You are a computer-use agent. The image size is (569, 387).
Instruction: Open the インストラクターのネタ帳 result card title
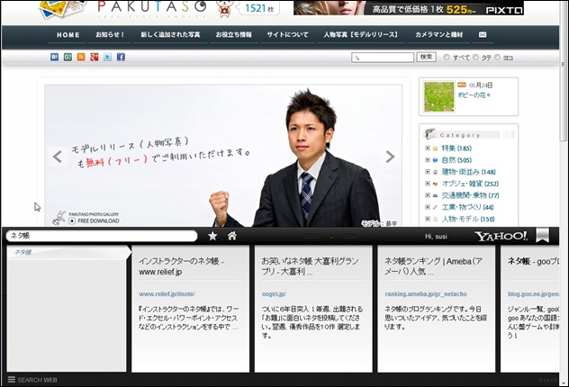tap(182, 266)
